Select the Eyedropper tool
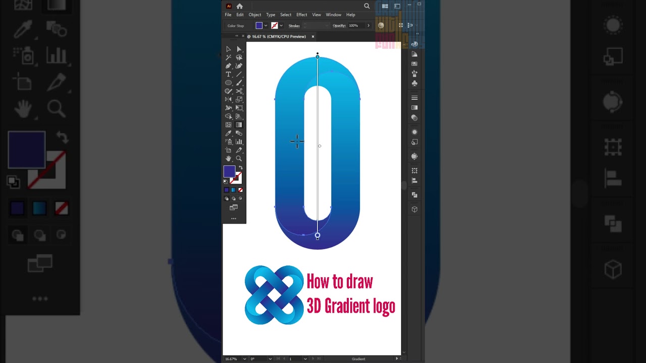The image size is (646, 363). pos(228,133)
